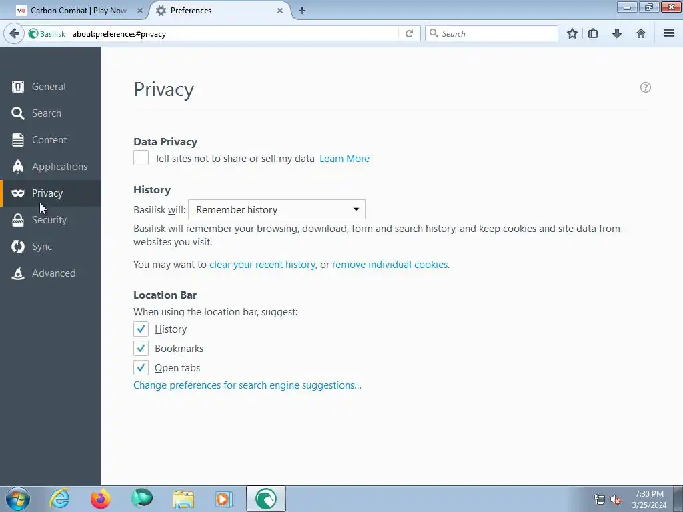Image resolution: width=683 pixels, height=512 pixels.
Task: Open the Windows Start orb
Action: tap(18, 499)
